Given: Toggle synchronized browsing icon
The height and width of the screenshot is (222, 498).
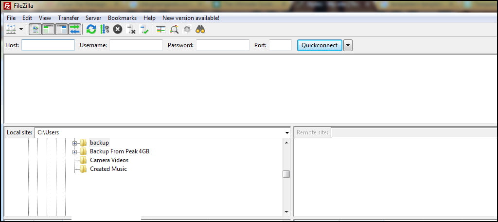Looking at the screenshot, I should 187,30.
